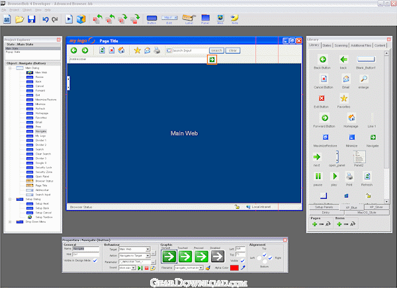
Task: Select the play item in the Library
Action: pyautogui.click(x=334, y=178)
